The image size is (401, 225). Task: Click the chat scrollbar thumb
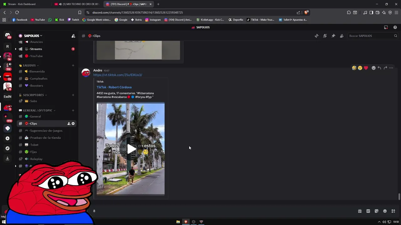coord(399,197)
